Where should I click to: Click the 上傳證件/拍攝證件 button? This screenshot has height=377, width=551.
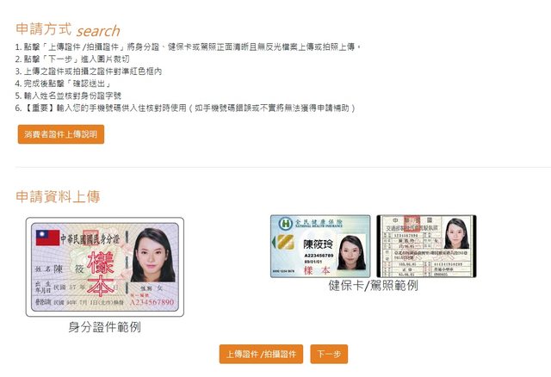tap(261, 354)
